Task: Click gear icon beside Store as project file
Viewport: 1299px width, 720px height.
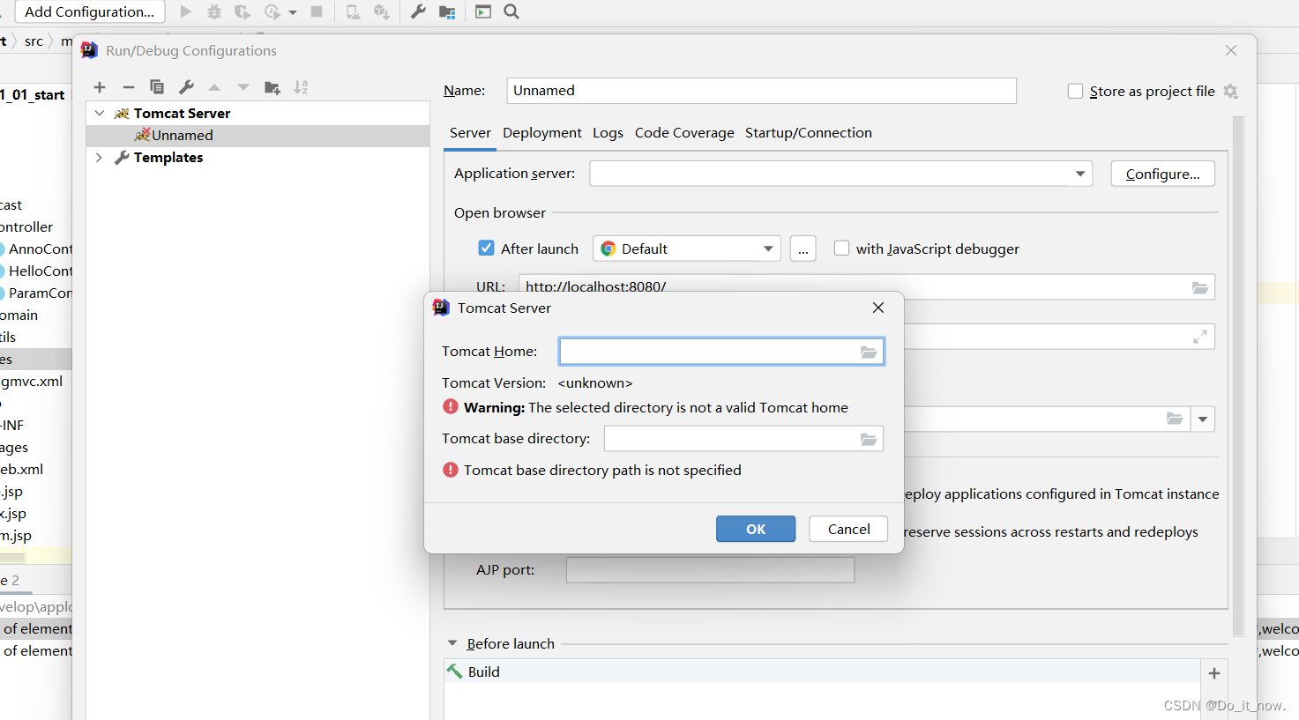Action: click(x=1231, y=91)
